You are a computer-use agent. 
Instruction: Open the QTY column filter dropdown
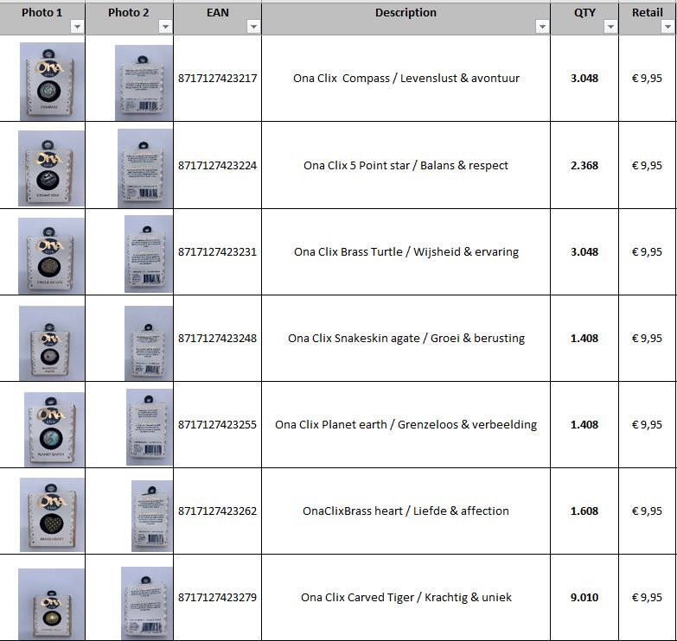(x=610, y=27)
